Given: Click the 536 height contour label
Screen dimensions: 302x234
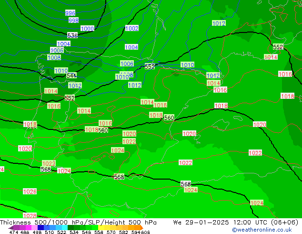Looking at the screenshot, I should point(72,35).
